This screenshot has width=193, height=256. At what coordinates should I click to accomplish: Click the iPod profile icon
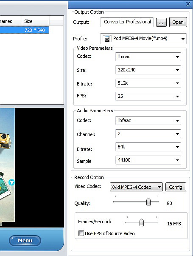tap(107, 39)
